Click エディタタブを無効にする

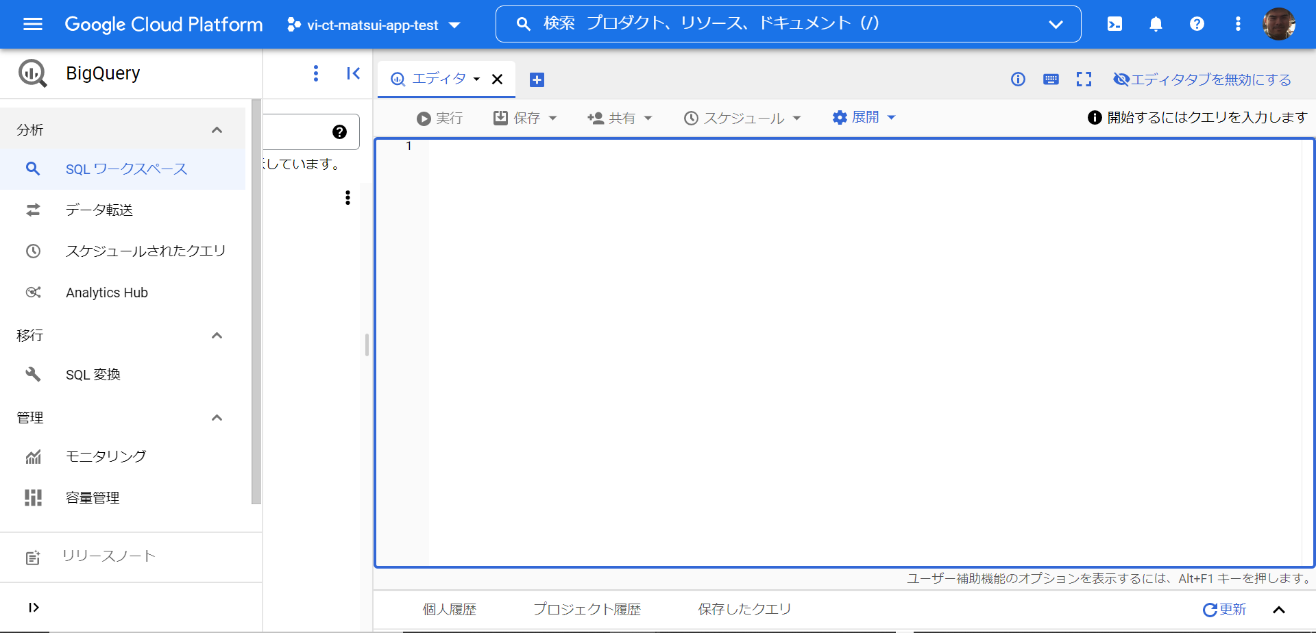tap(1202, 79)
